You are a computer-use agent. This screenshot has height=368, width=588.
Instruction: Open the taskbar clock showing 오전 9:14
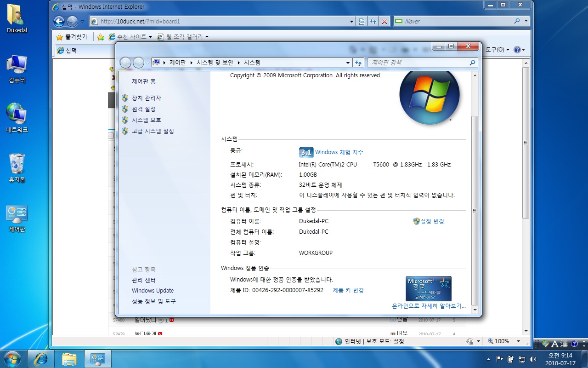560,359
